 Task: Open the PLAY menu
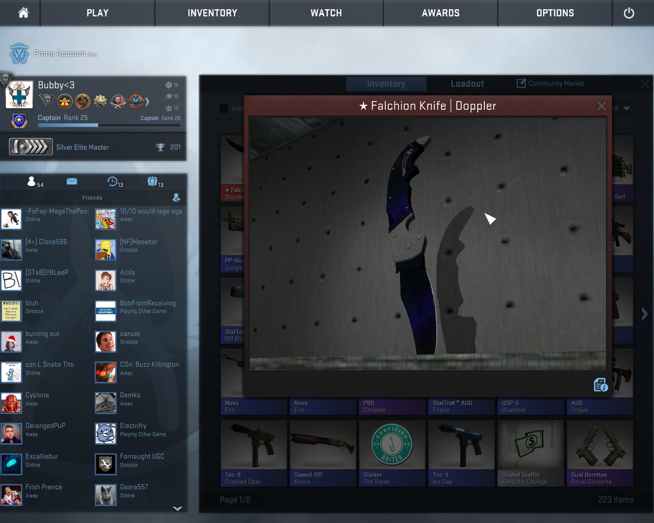98,13
